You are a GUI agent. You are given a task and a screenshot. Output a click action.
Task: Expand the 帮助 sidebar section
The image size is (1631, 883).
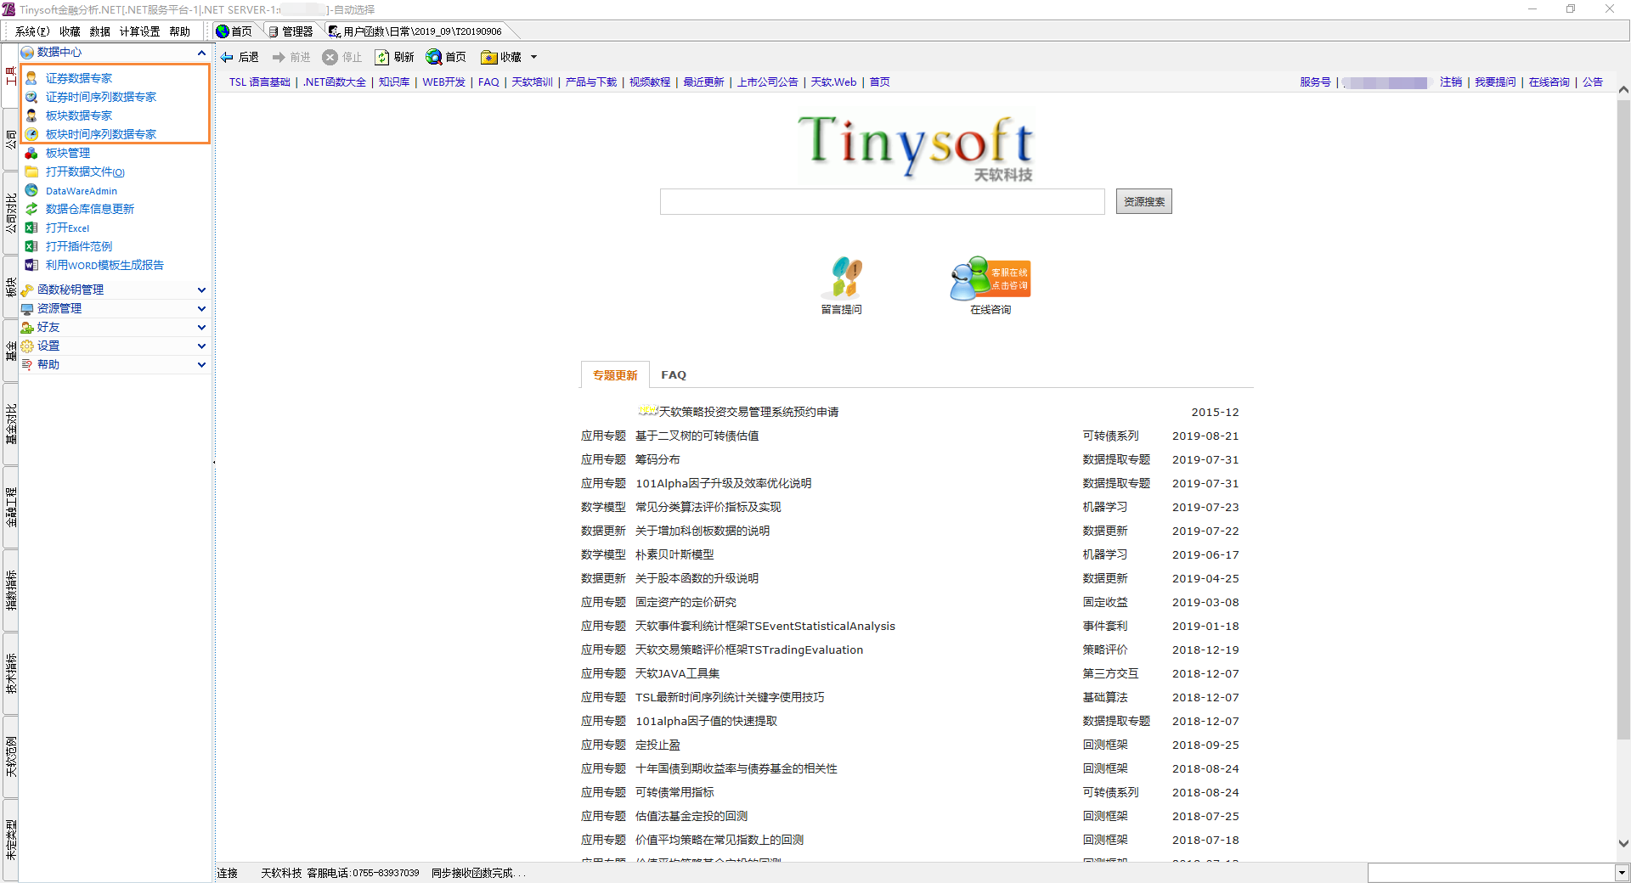[x=201, y=364]
